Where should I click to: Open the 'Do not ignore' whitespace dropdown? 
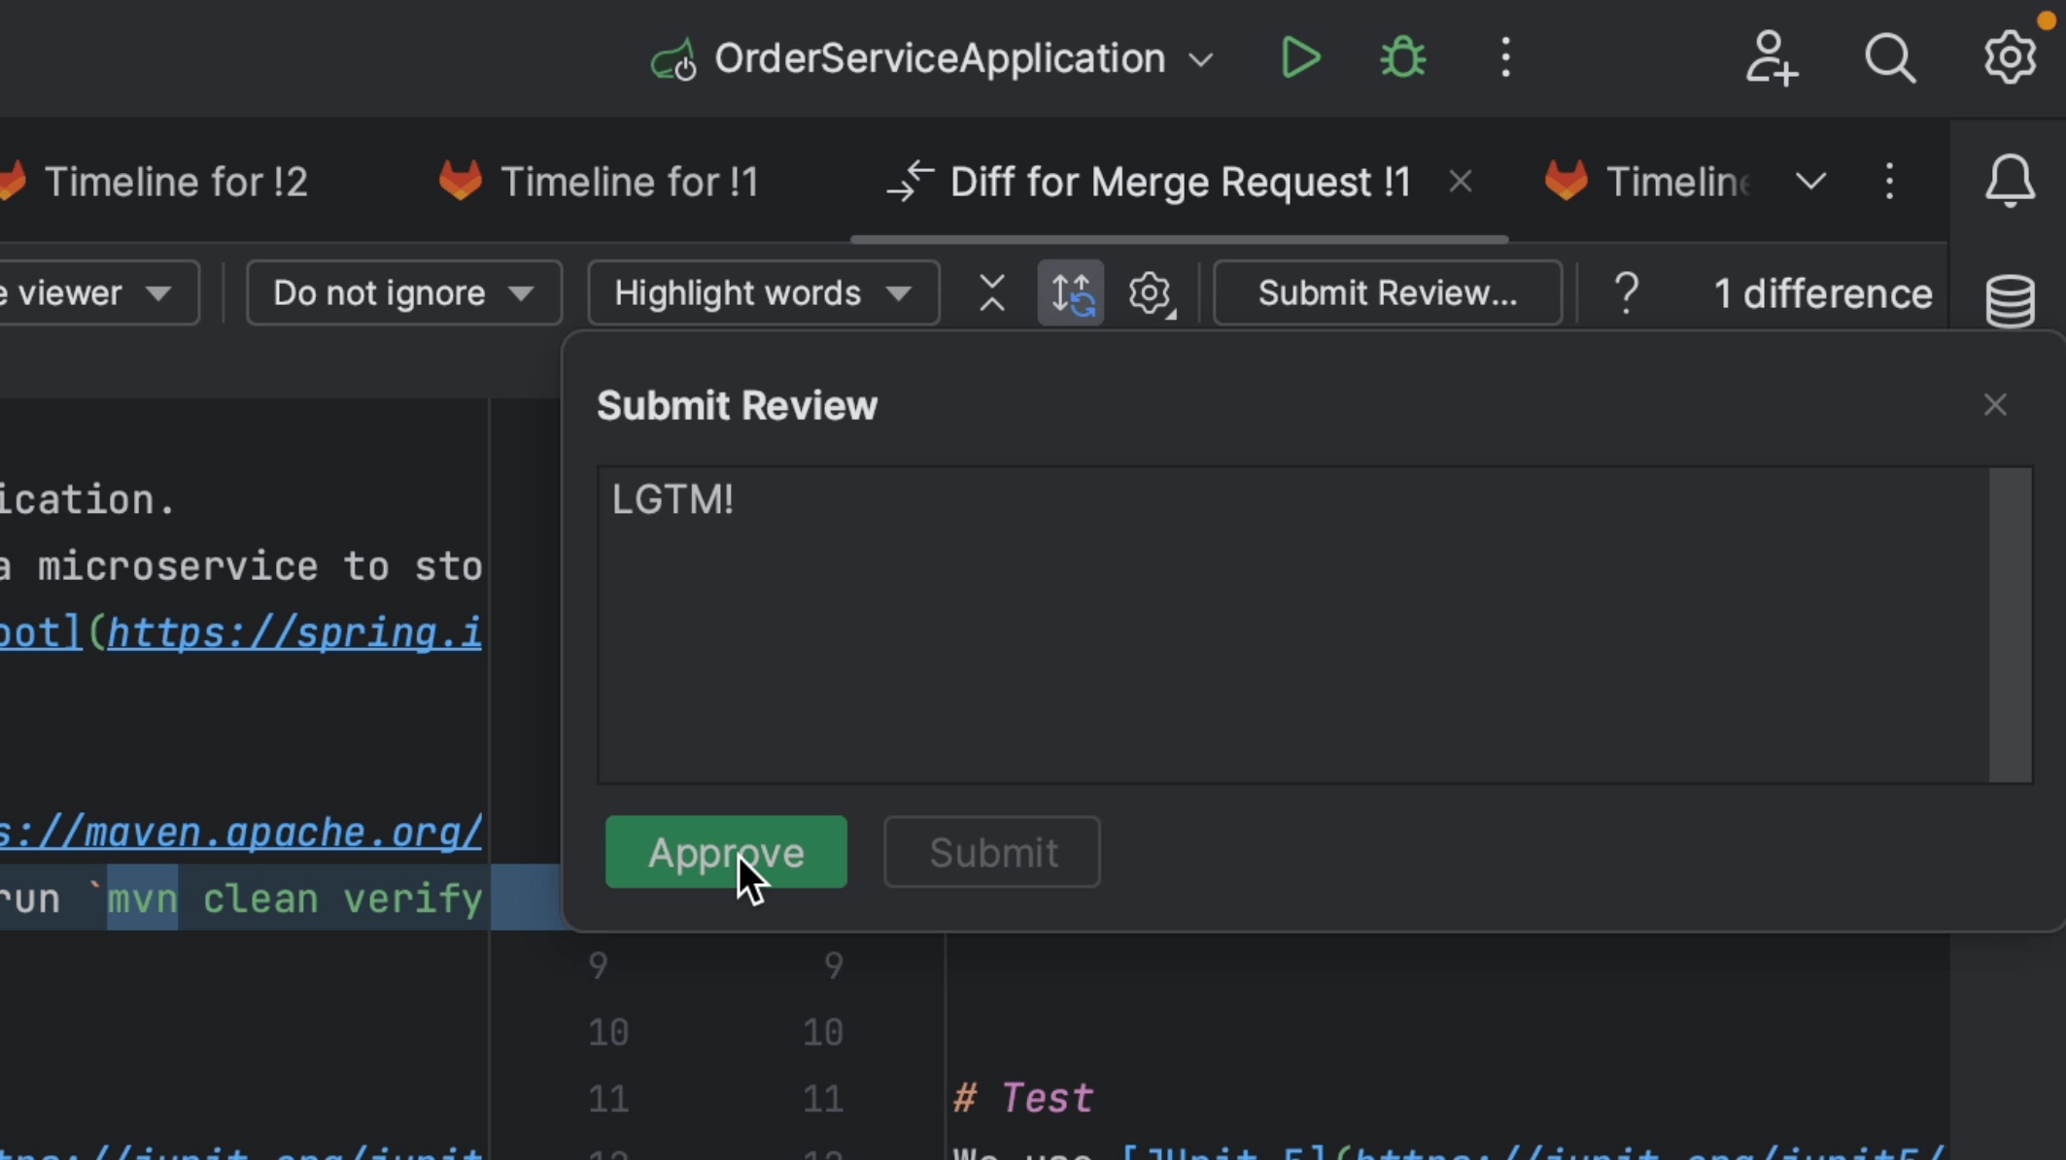402,292
